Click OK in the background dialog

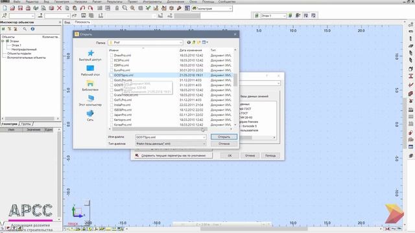click(230, 155)
